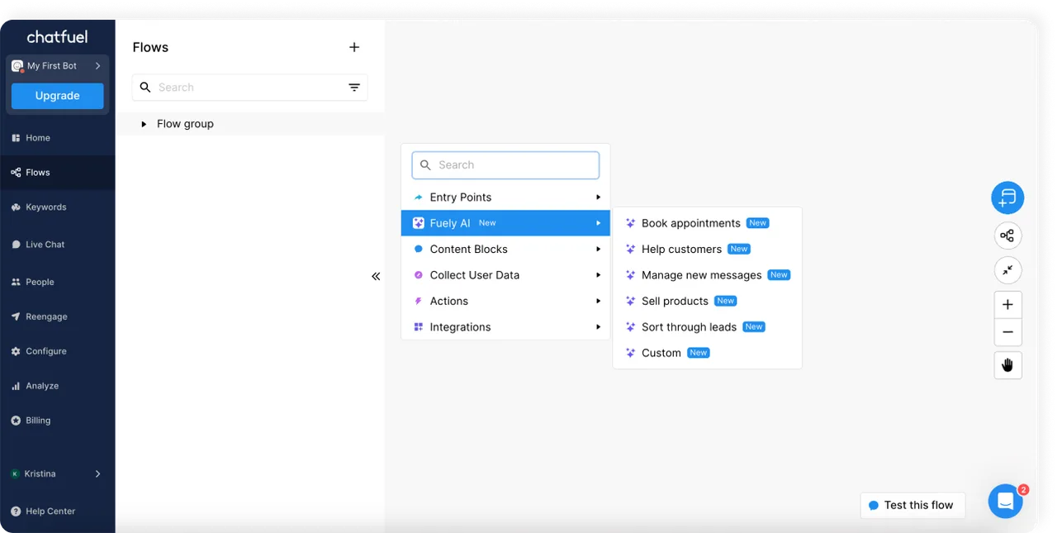Choose Custom AI option

click(707, 353)
